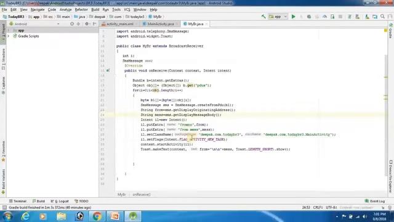Viewport: 394px width, 222px height.
Task: Toggle the Device File Explorer strip
Action: point(391,176)
